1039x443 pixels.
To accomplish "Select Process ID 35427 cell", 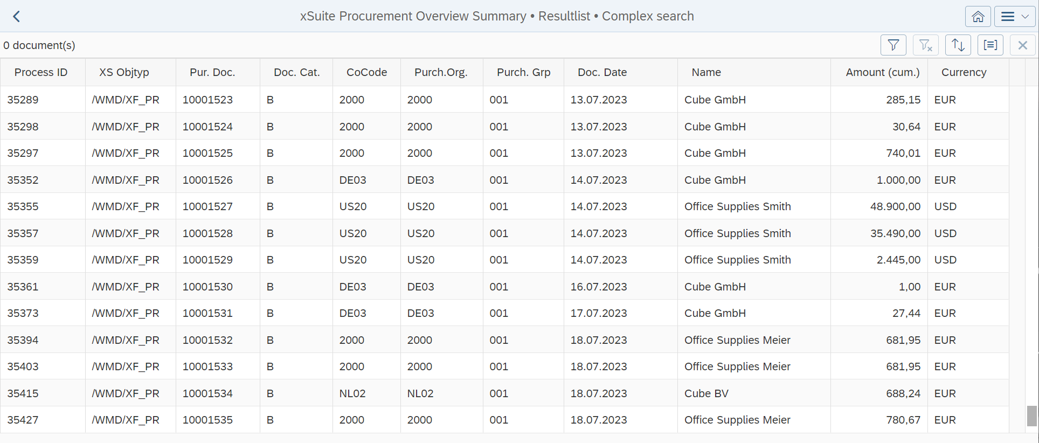I will click(x=43, y=420).
